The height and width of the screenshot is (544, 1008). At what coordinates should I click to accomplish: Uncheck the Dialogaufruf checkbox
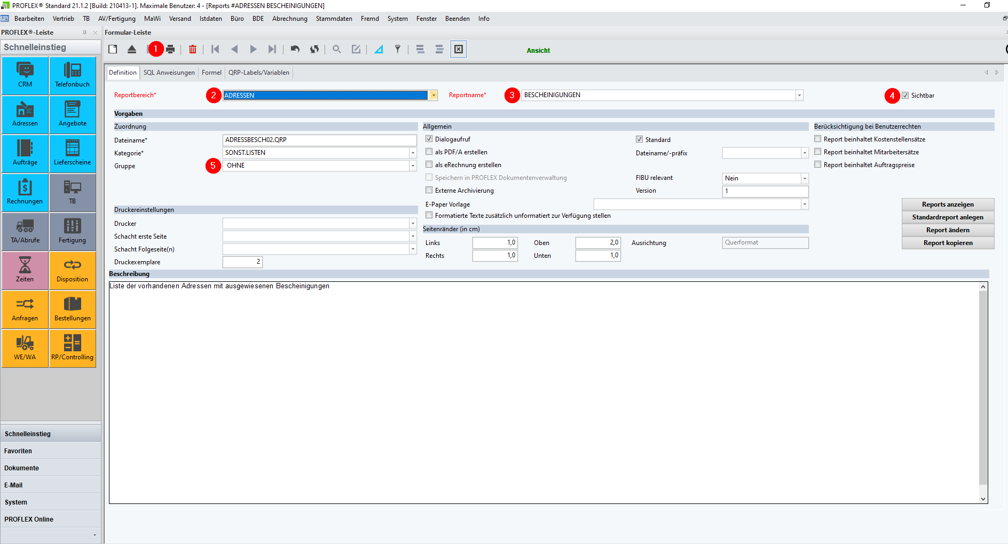click(429, 139)
